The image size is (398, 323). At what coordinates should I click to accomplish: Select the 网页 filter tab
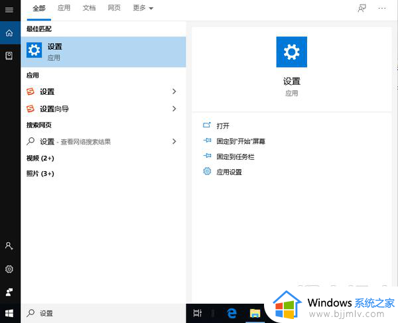(x=114, y=8)
